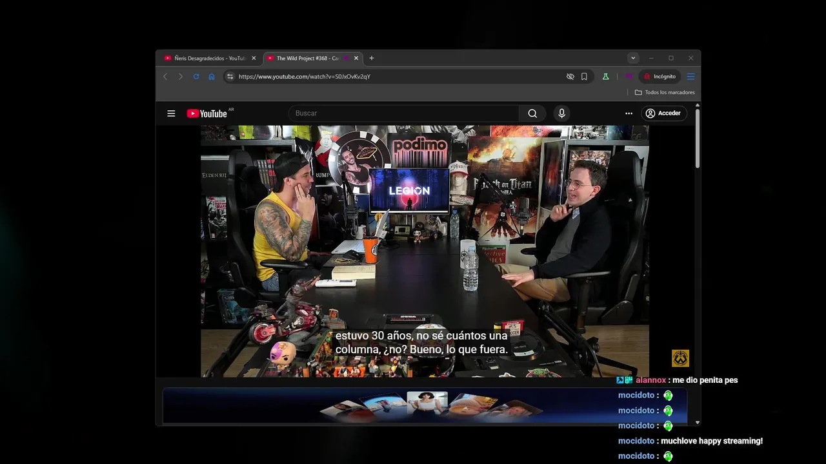Open the Incógnito profile indicator
The image size is (826, 464).
click(660, 77)
